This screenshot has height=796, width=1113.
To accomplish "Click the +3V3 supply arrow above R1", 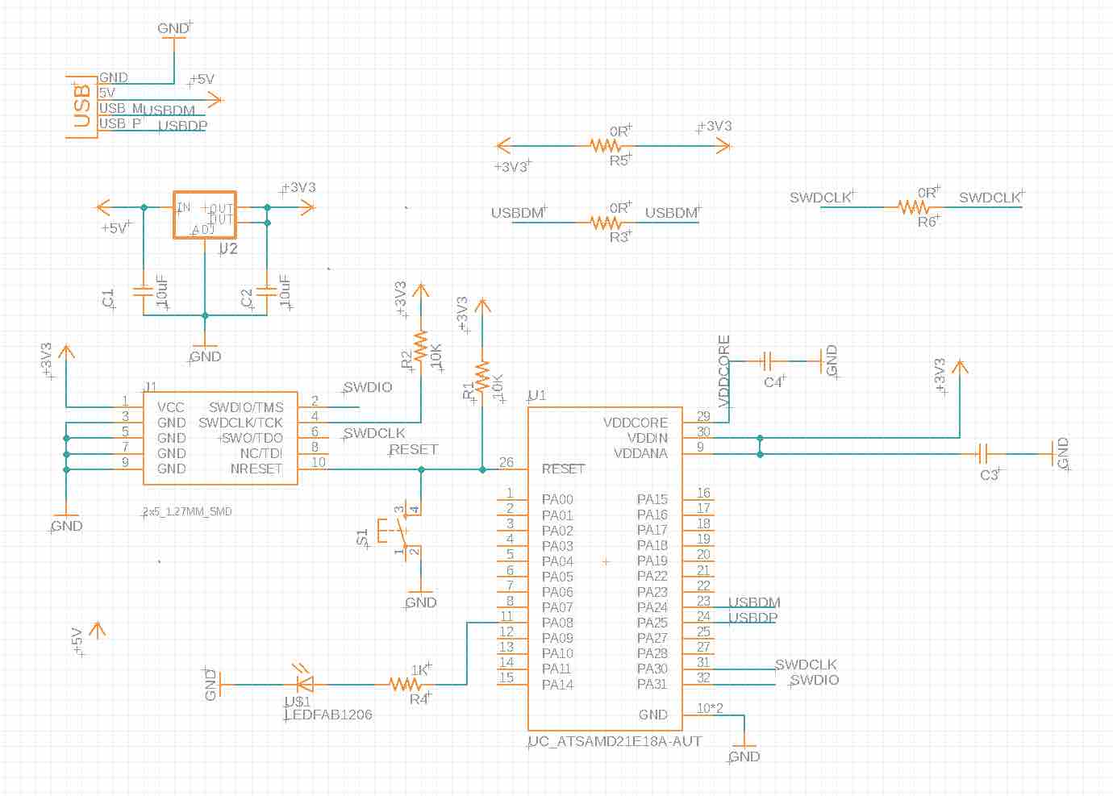I will pyautogui.click(x=481, y=307).
